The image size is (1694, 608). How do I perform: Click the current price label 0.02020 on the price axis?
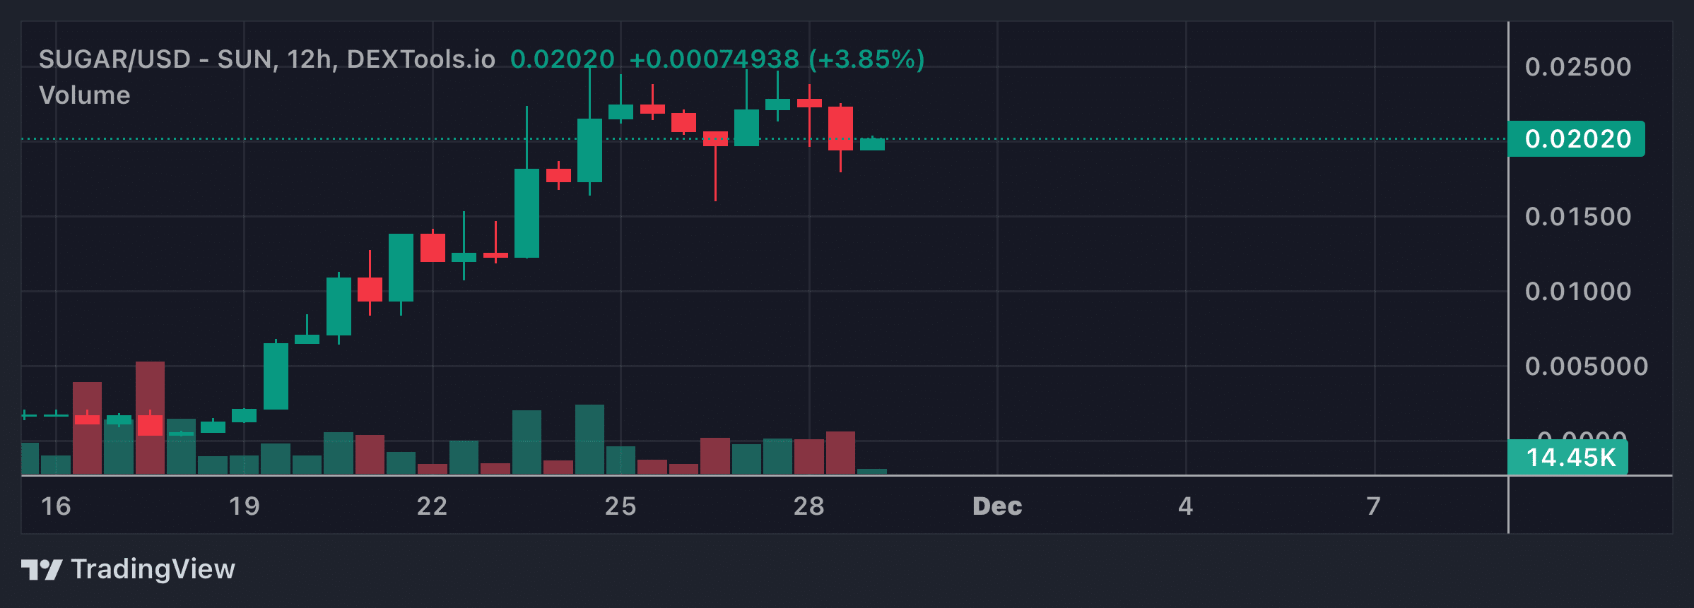pos(1576,139)
